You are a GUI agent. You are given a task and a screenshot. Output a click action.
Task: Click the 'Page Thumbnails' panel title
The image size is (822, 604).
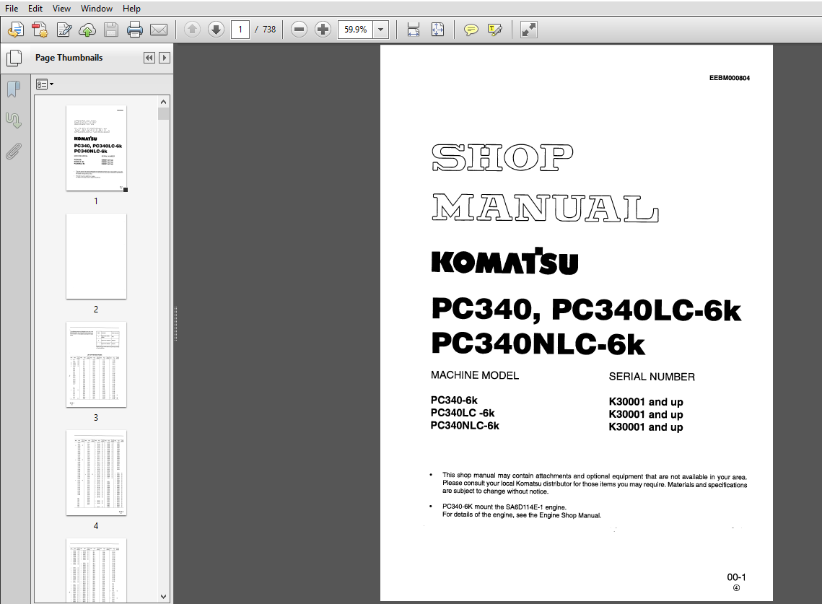[x=69, y=58]
